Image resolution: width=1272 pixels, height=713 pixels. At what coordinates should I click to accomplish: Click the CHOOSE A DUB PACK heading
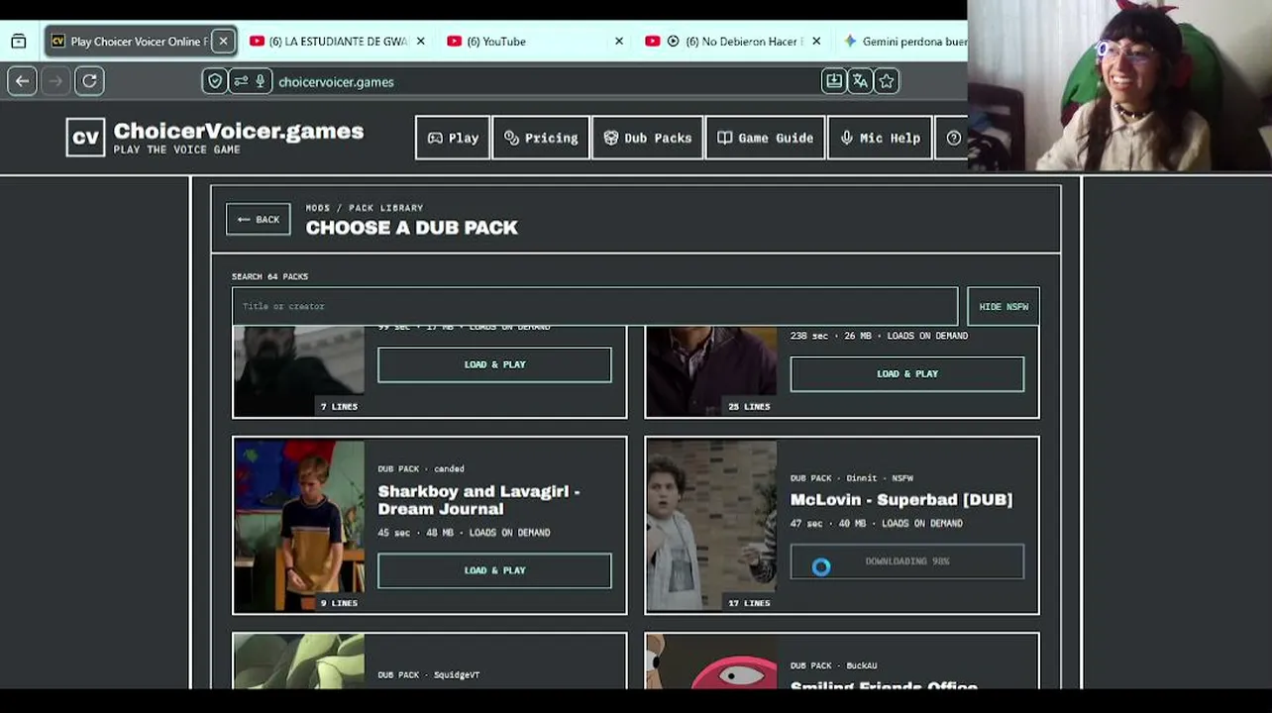412,228
